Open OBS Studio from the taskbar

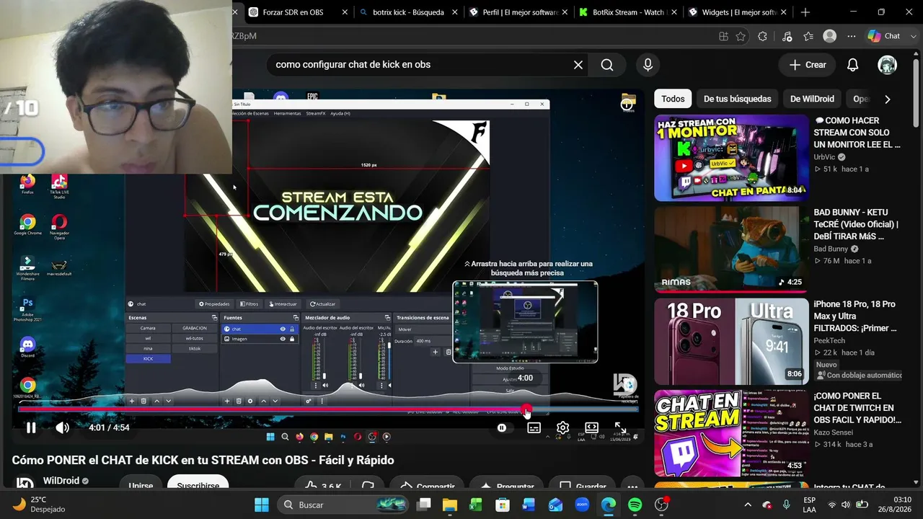click(661, 505)
